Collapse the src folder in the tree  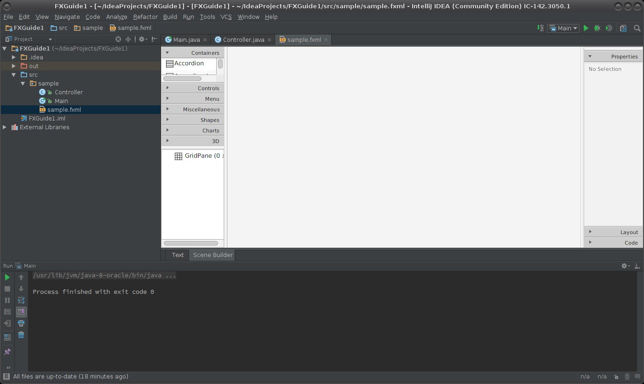tap(14, 75)
